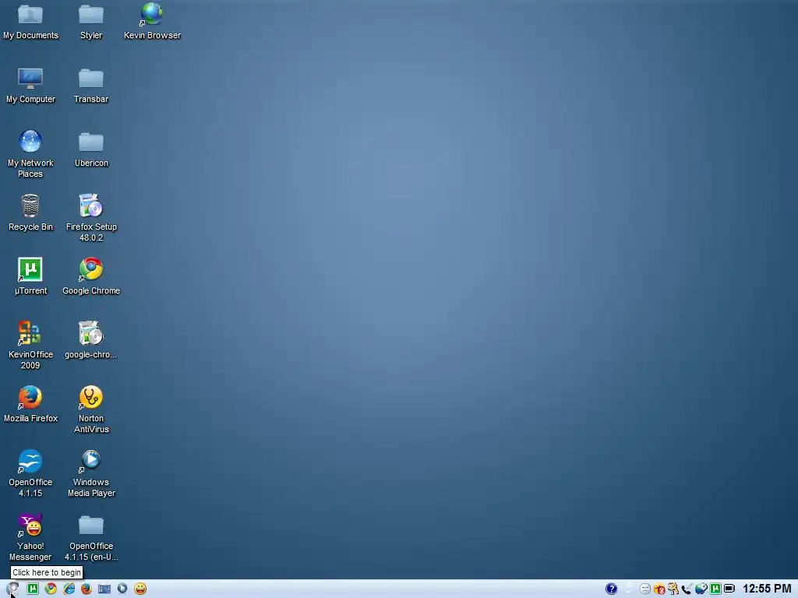798x598 pixels.
Task: Click the green µTorrent tray icon
Action: point(715,589)
